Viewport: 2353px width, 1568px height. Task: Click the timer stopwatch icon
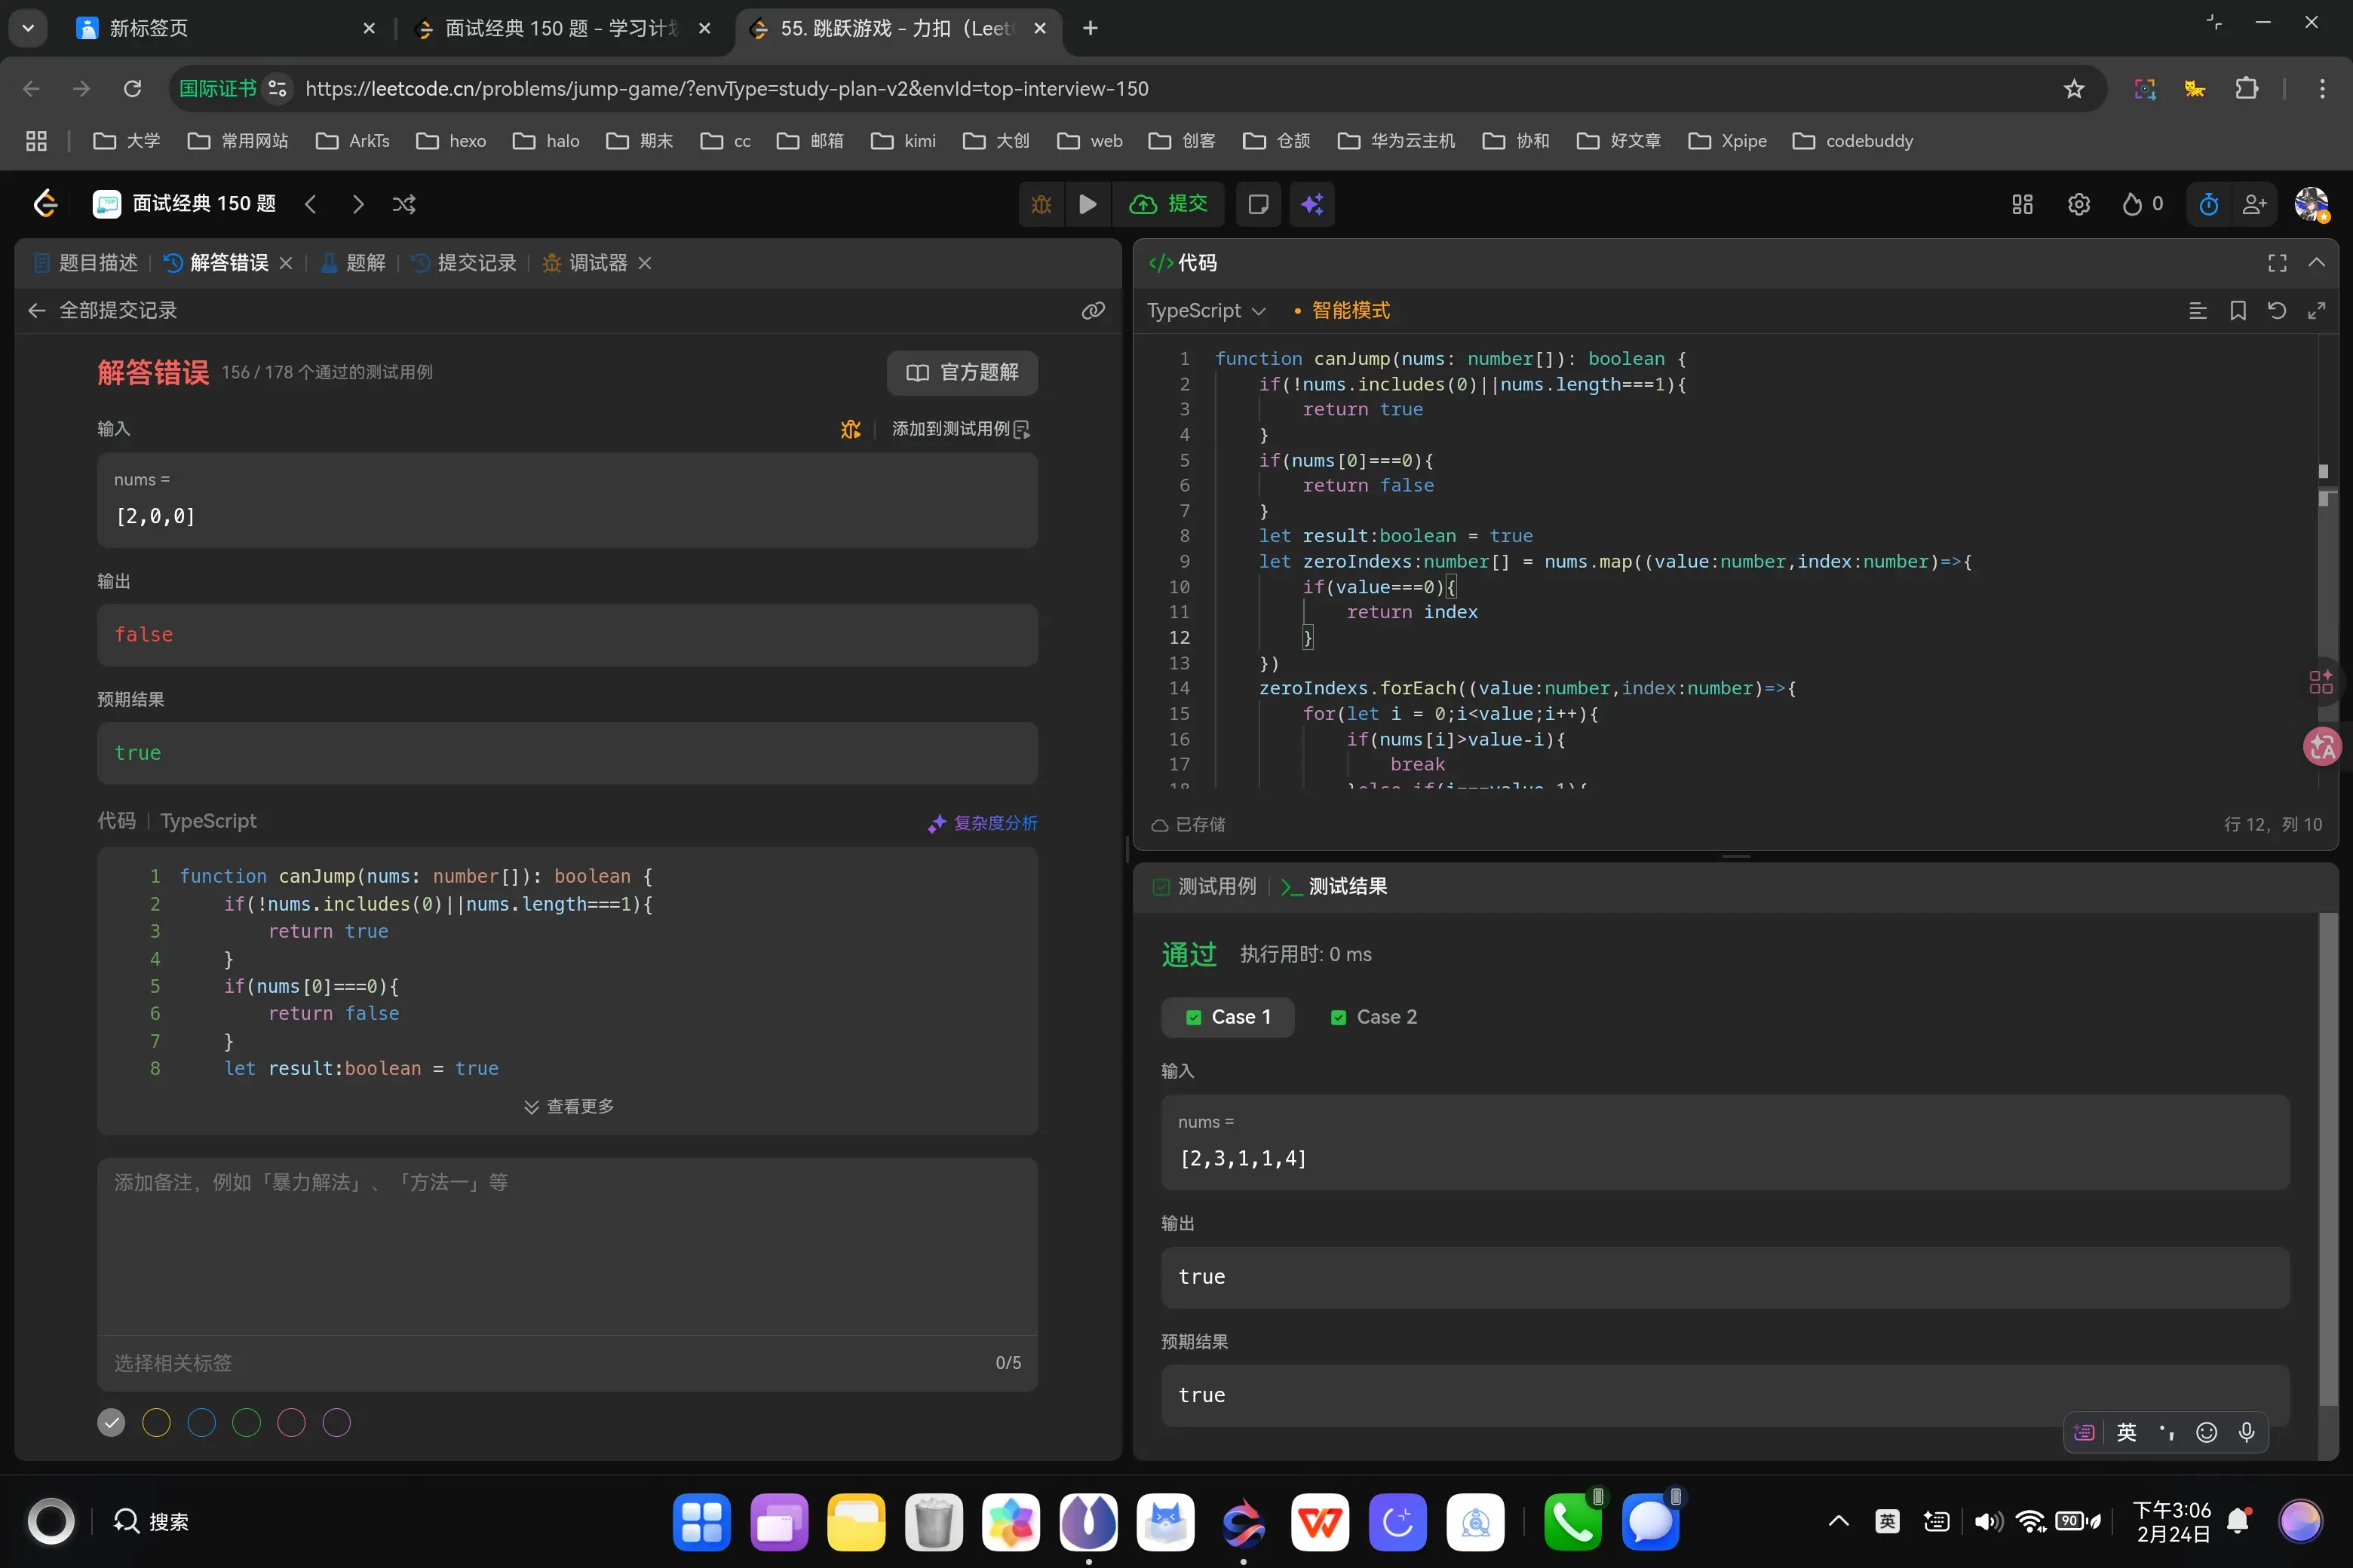[x=2209, y=204]
